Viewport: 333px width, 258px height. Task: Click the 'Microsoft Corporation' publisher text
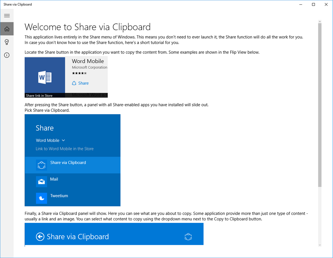[89, 68]
